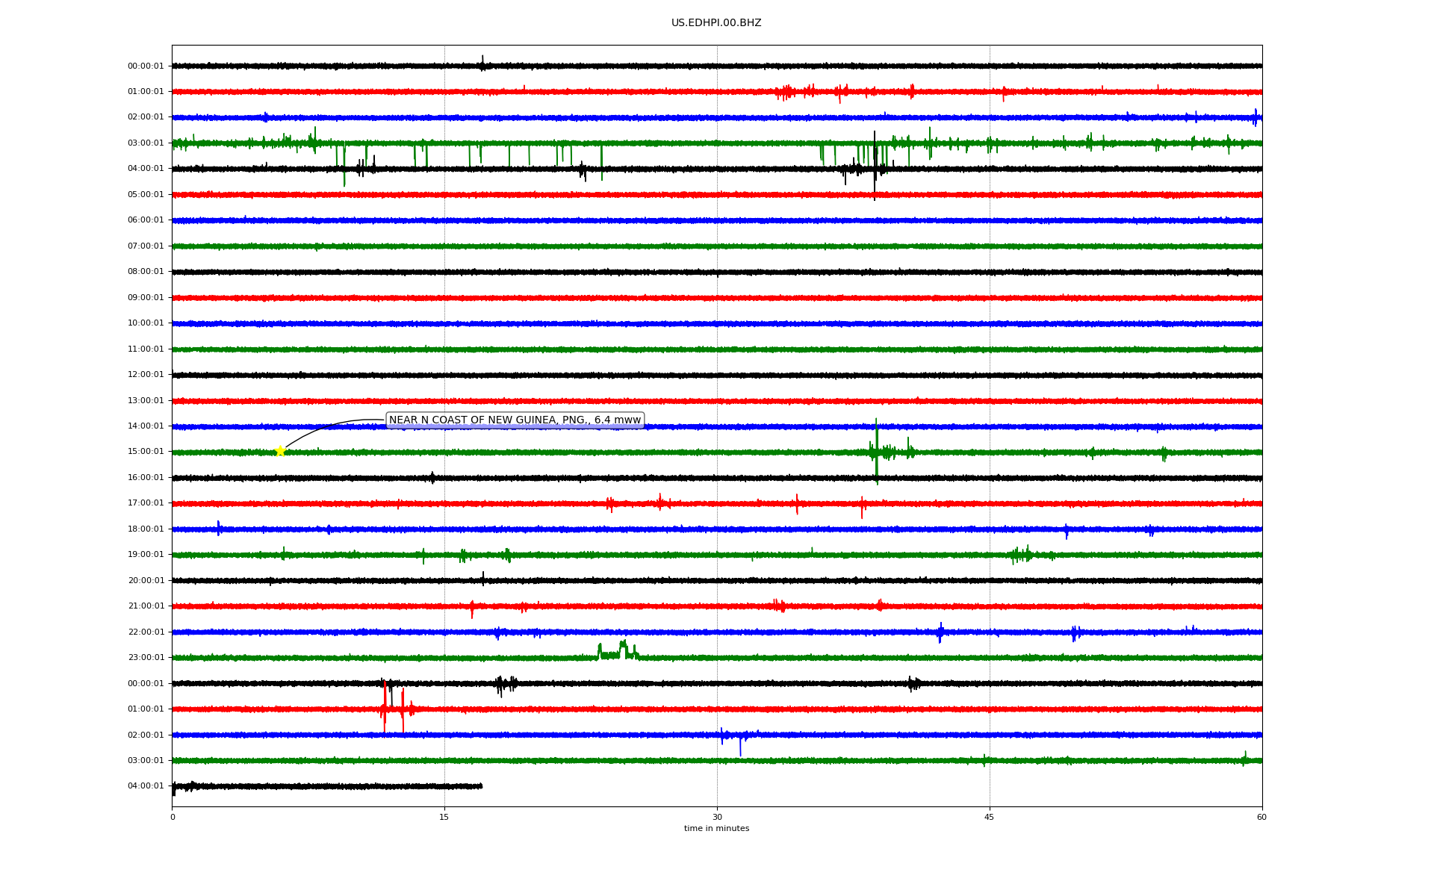Click the 18:00:01 row label
The height and width of the screenshot is (896, 1434).
[146, 529]
